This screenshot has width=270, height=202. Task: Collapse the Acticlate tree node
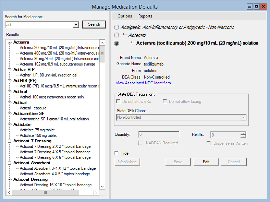click(10, 124)
